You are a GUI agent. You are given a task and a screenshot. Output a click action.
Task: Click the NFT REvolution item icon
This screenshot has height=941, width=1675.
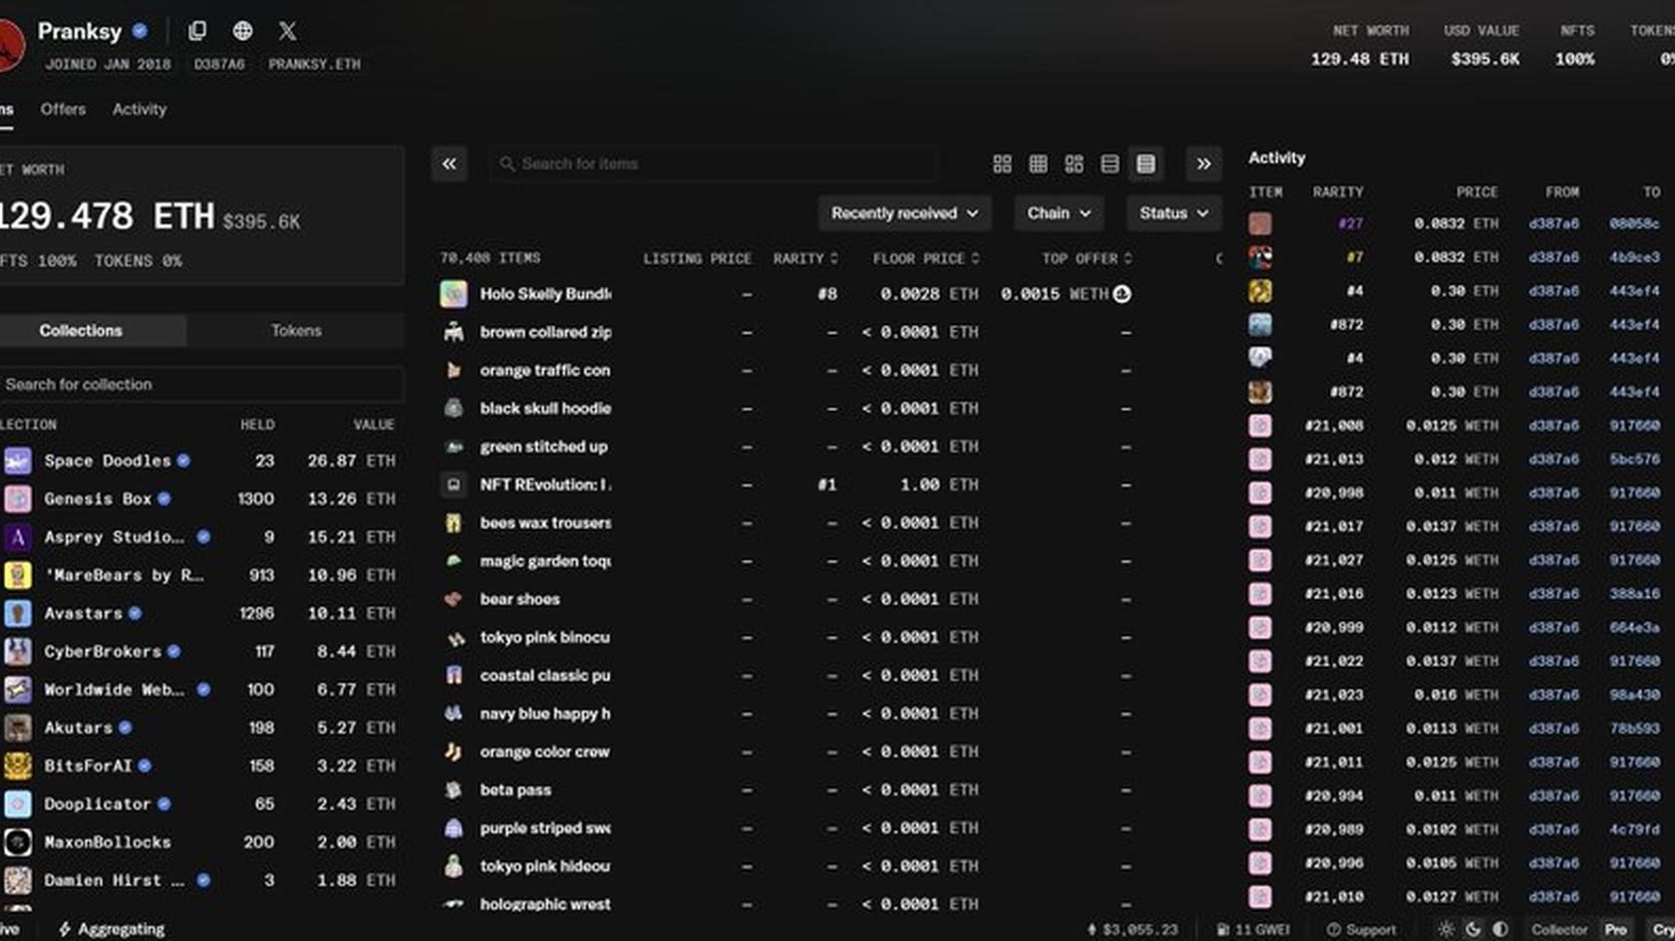click(454, 484)
